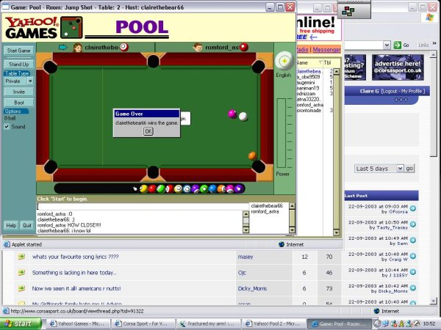Click the yellow ball in pocketed tray

point(144,189)
